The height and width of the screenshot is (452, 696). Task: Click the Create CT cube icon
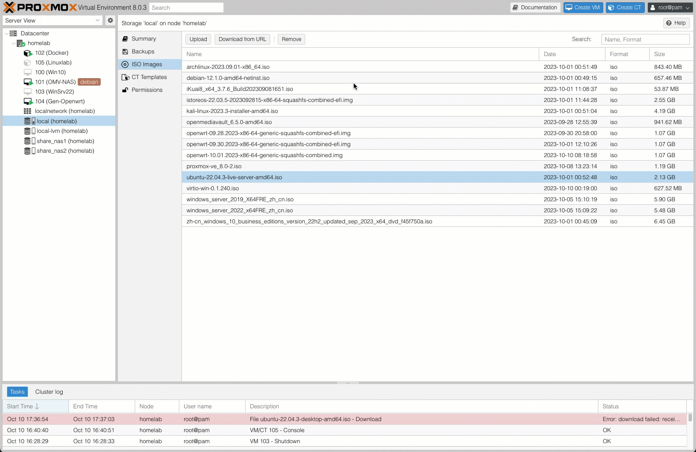(611, 8)
